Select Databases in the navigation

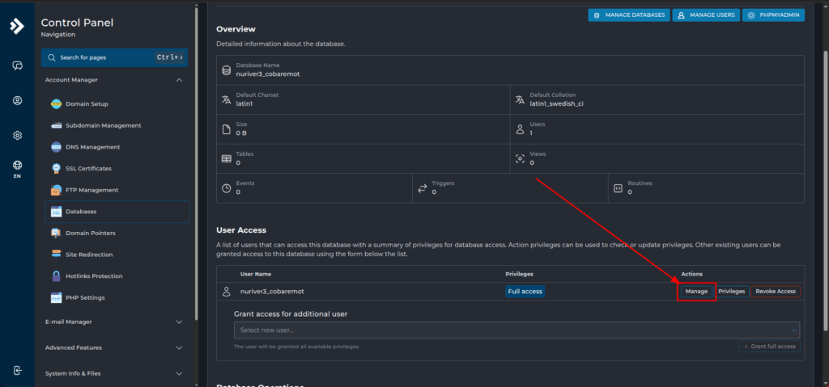click(x=81, y=212)
